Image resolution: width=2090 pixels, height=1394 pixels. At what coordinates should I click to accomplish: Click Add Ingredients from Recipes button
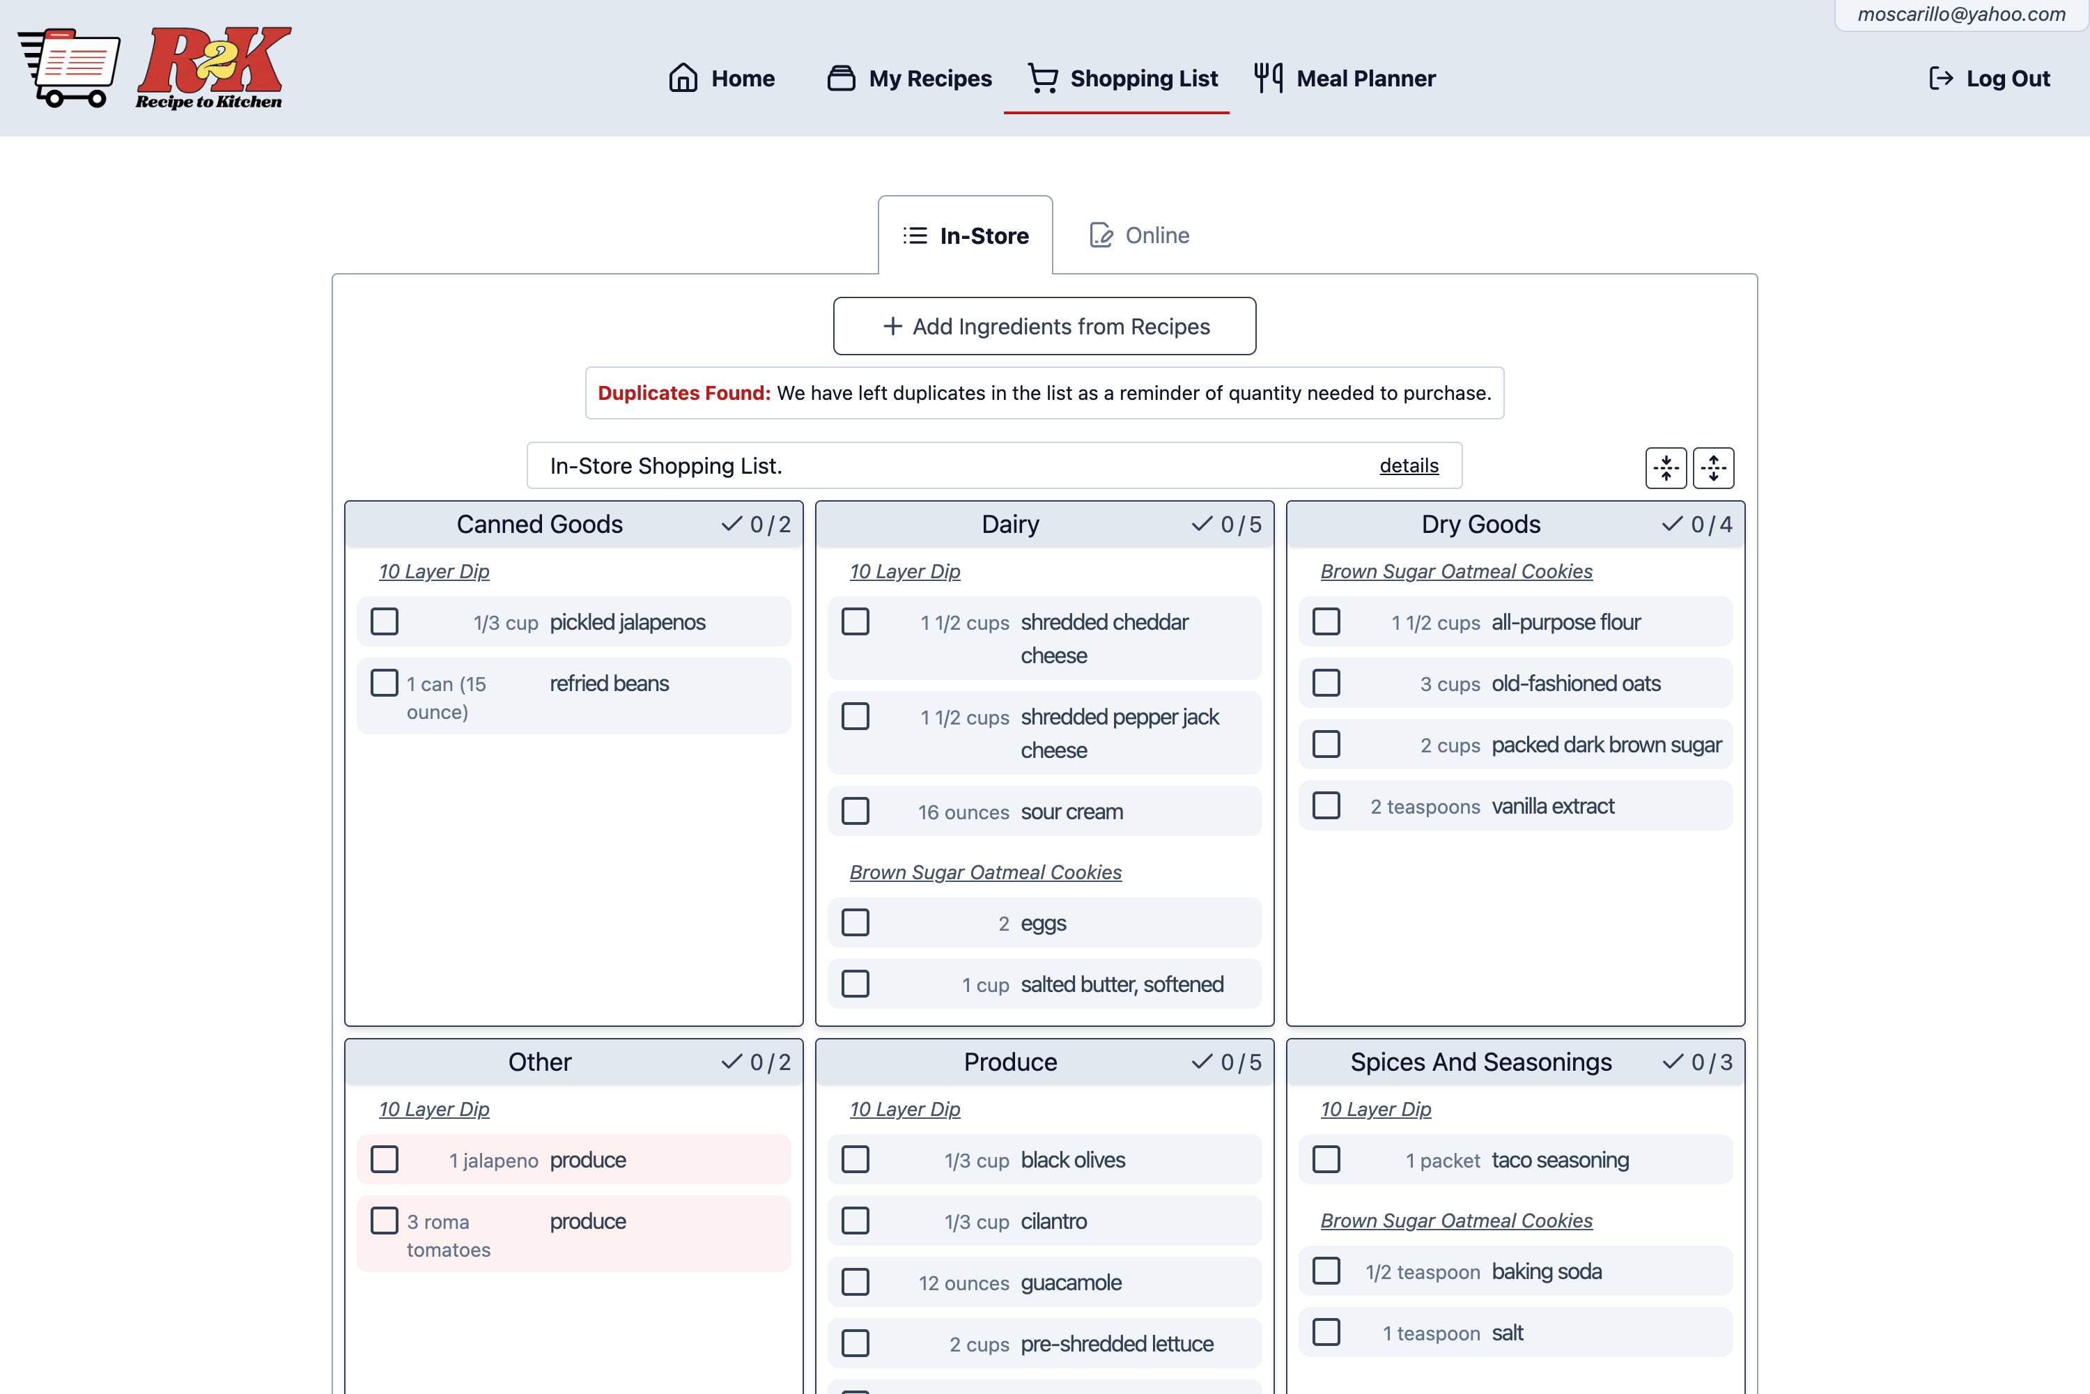(1044, 326)
